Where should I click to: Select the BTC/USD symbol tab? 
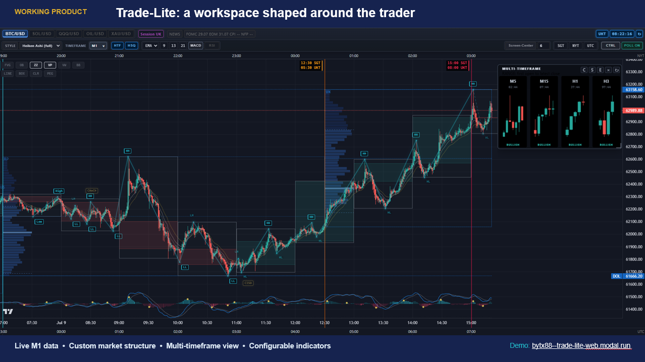pos(15,34)
